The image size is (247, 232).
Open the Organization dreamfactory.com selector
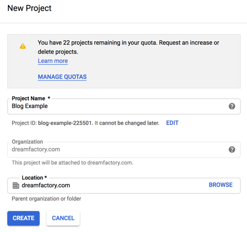(124, 150)
